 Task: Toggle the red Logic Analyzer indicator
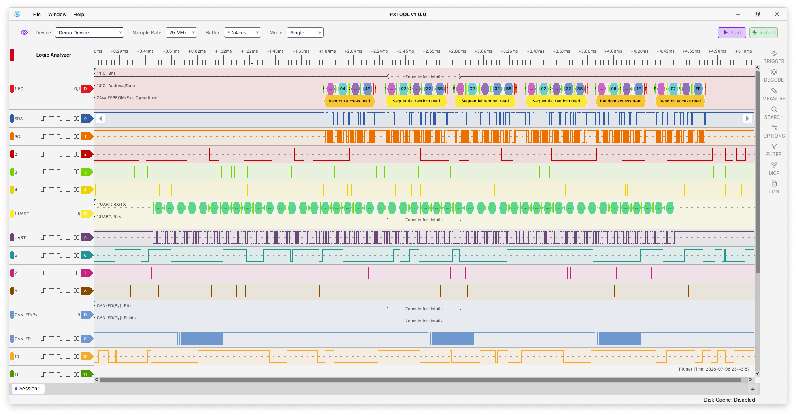tap(12, 55)
